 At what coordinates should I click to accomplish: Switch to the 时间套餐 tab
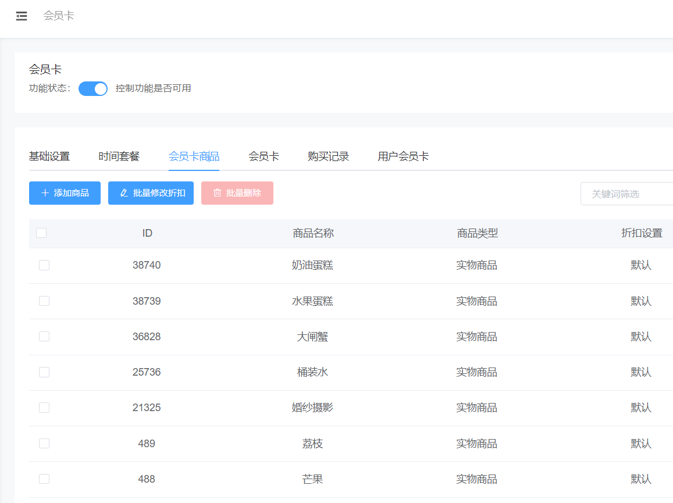pyautogui.click(x=119, y=156)
